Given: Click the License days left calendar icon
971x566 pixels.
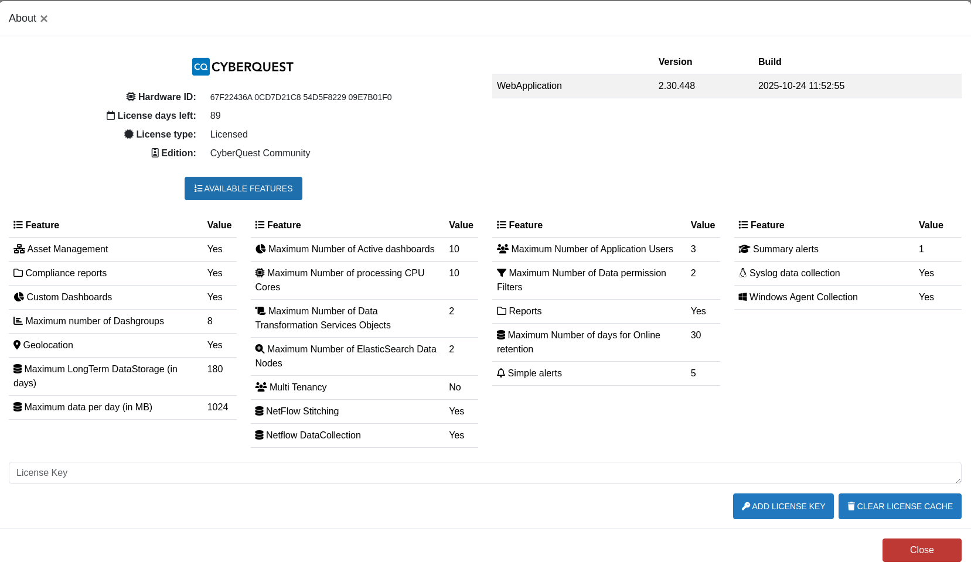Looking at the screenshot, I should coord(111,115).
